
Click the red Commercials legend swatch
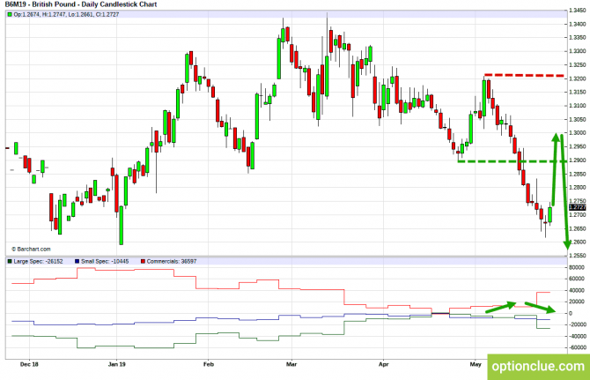(143, 261)
